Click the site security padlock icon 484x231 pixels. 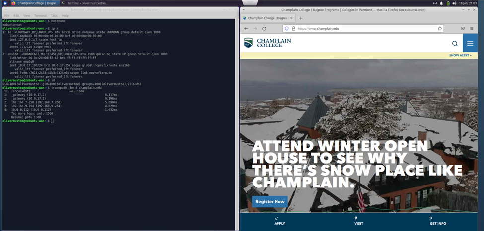click(x=293, y=28)
